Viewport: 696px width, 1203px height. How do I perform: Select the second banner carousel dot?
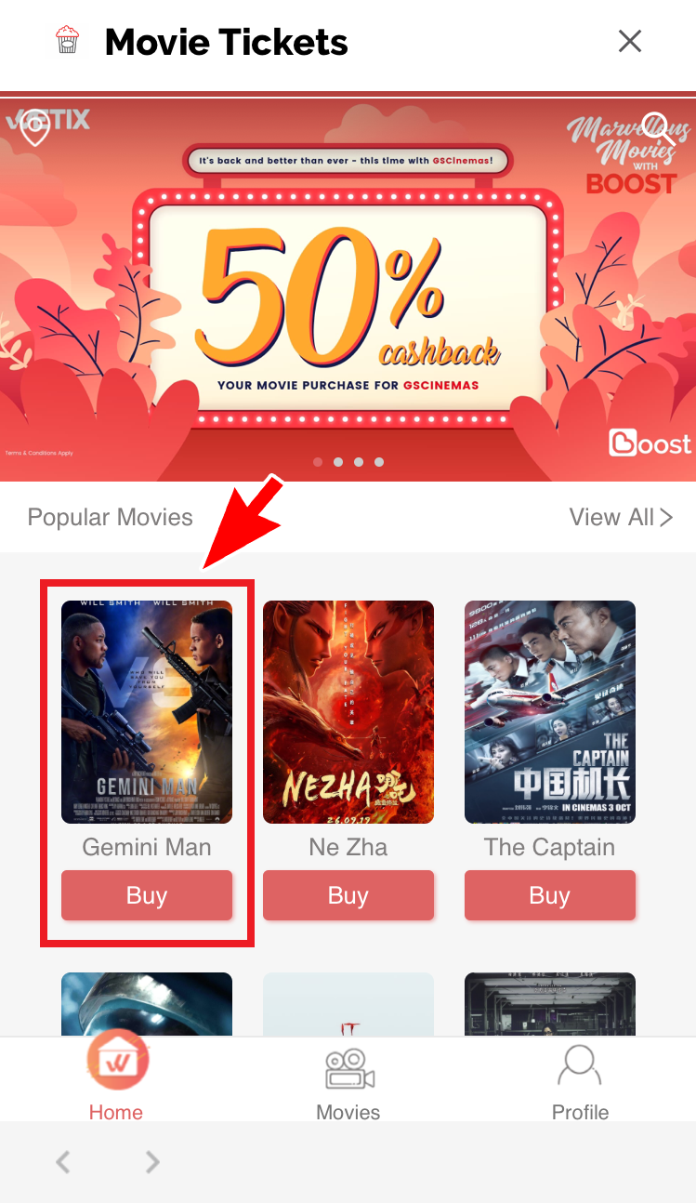[338, 461]
